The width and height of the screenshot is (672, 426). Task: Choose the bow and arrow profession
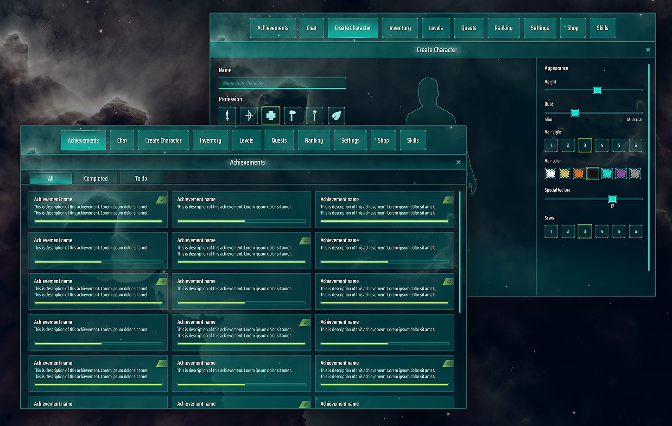tap(249, 115)
